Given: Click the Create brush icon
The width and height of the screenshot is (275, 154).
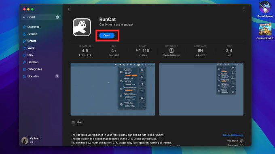Looking at the screenshot, I should point(24,41).
